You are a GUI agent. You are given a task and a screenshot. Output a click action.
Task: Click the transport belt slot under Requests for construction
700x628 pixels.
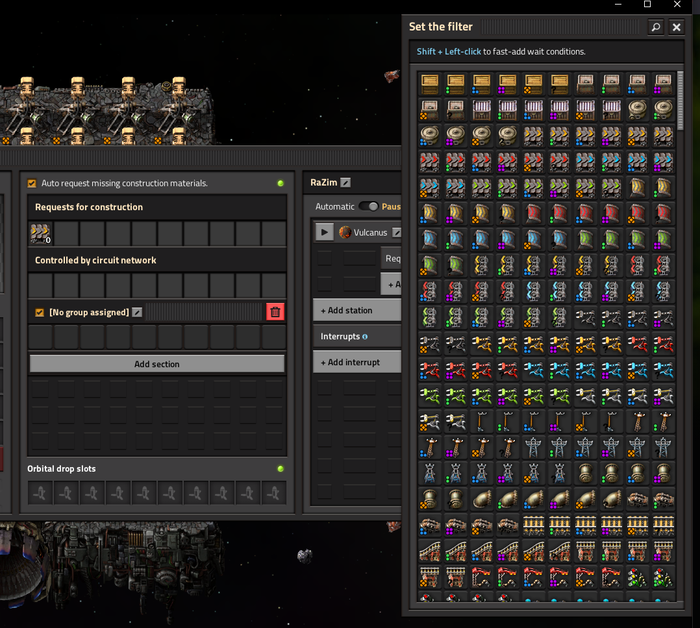click(x=40, y=234)
